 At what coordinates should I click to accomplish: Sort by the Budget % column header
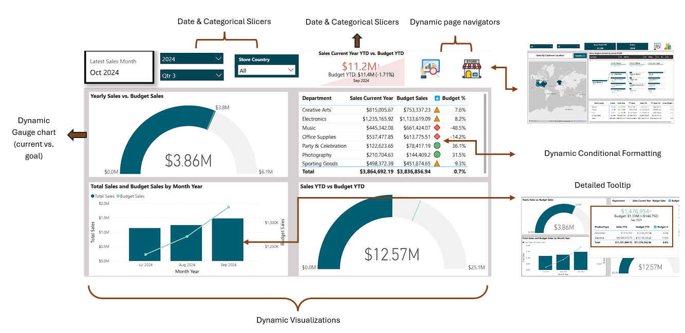point(454,98)
